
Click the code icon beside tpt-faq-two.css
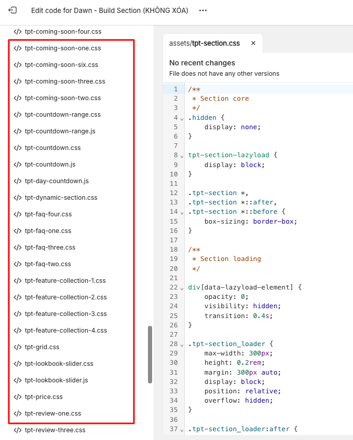click(18, 264)
